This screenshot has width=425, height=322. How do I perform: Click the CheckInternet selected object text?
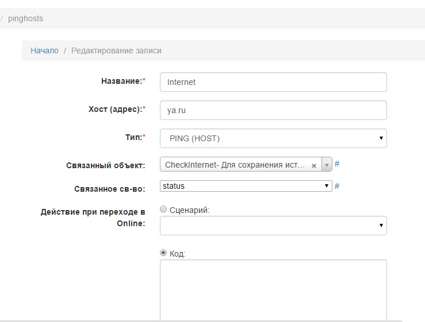235,165
